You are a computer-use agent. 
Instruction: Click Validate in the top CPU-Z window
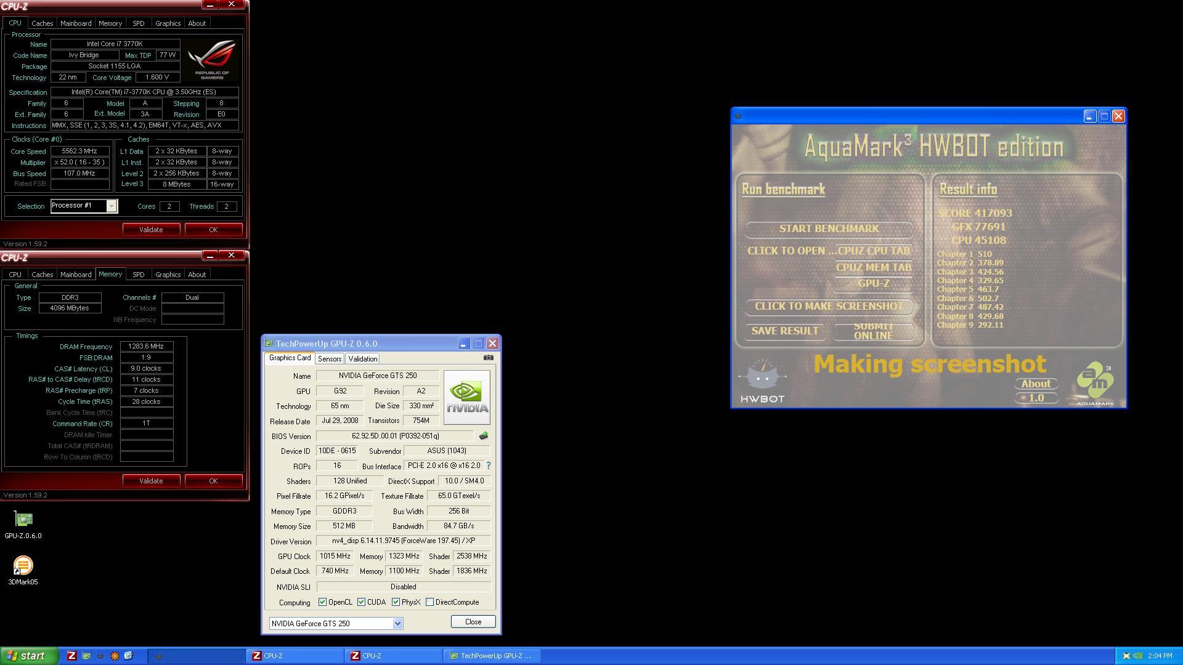[151, 230]
